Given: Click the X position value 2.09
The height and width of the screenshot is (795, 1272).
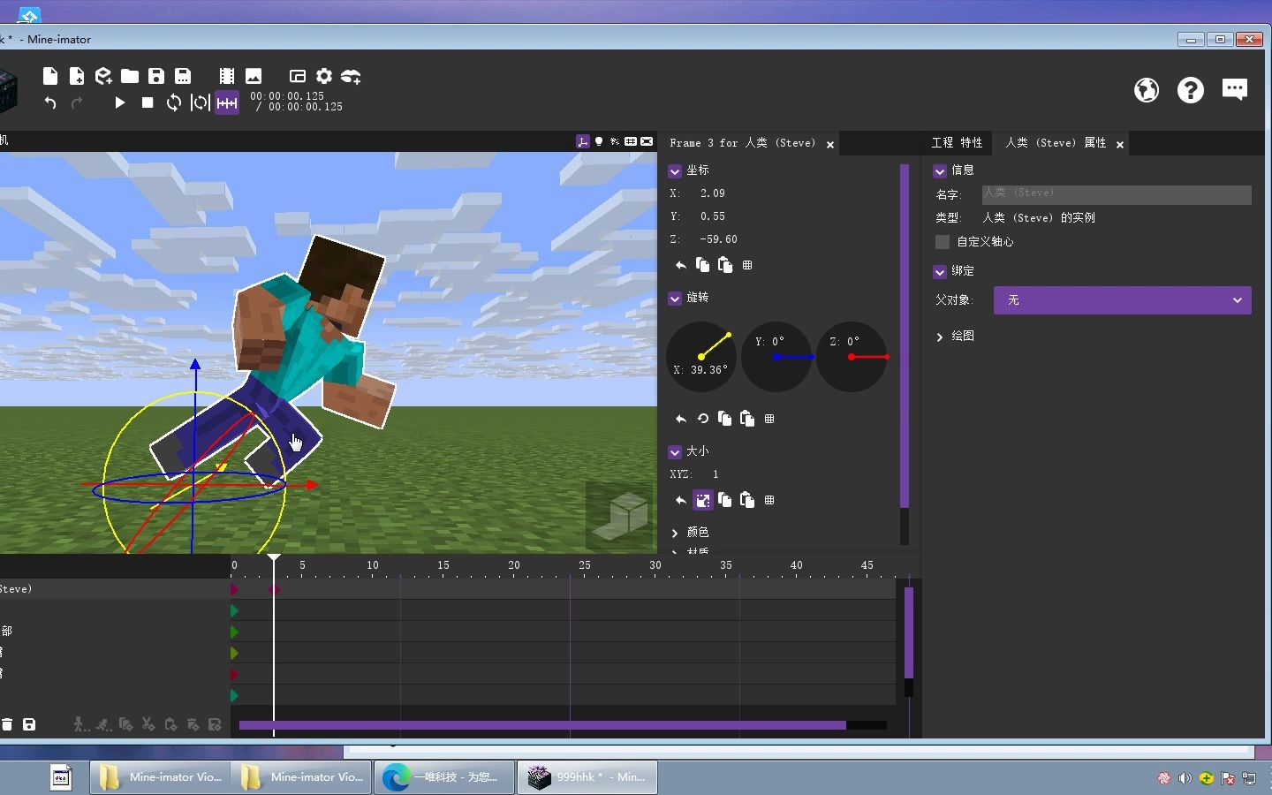Looking at the screenshot, I should click(712, 193).
